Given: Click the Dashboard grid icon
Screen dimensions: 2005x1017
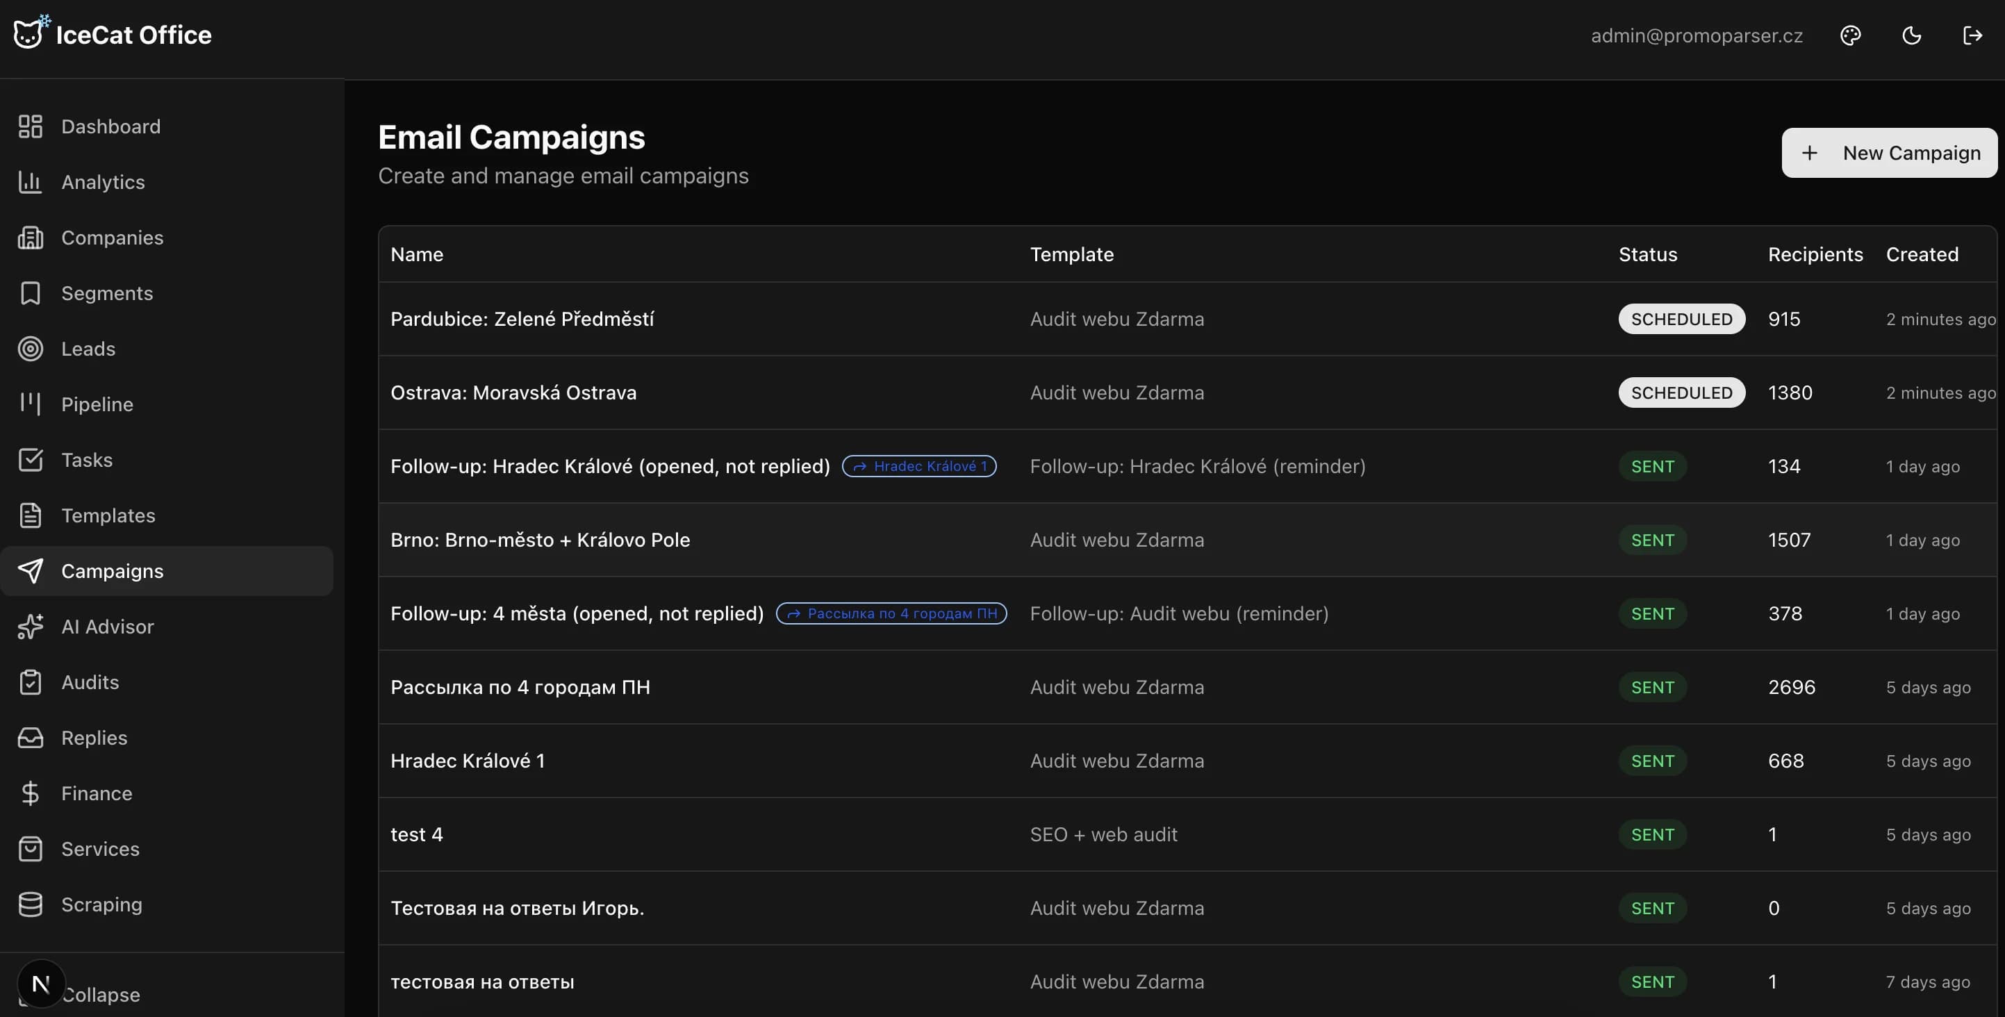Looking at the screenshot, I should click(31, 127).
